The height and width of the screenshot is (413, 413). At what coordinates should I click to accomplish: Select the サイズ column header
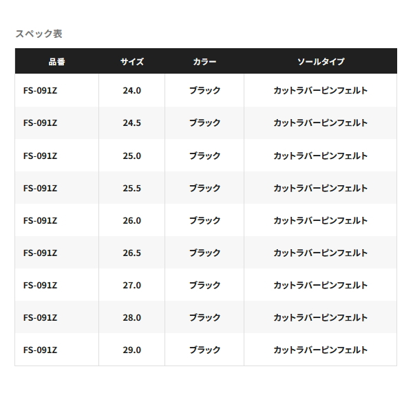[x=132, y=62]
